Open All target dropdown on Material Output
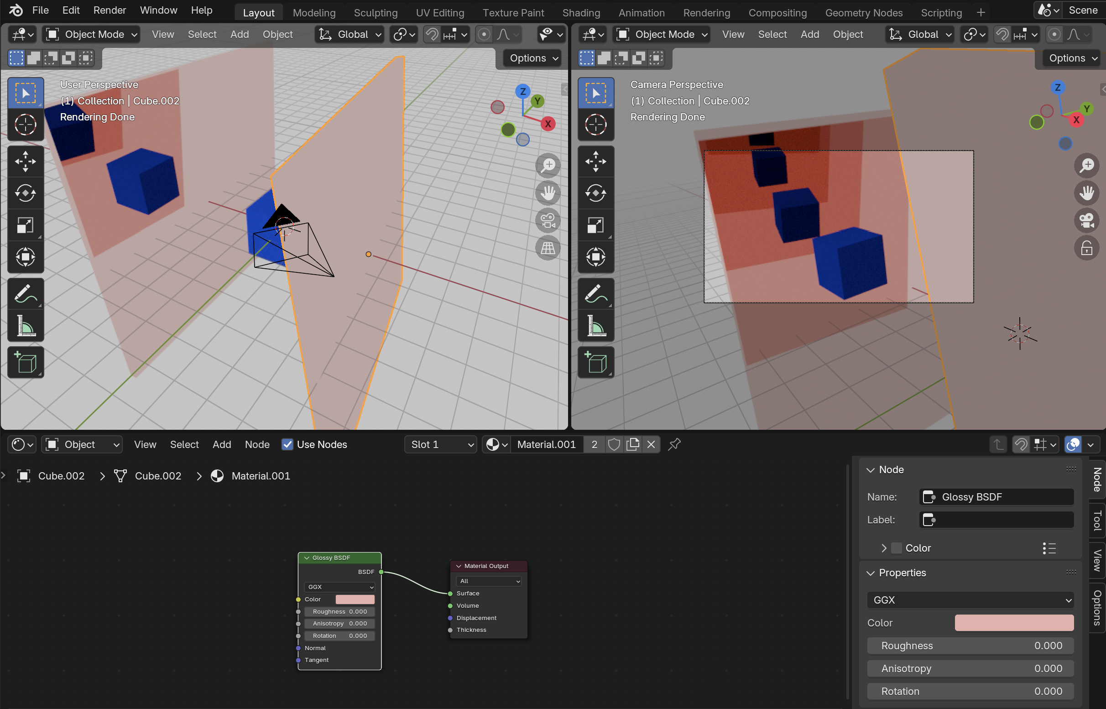 point(489,581)
